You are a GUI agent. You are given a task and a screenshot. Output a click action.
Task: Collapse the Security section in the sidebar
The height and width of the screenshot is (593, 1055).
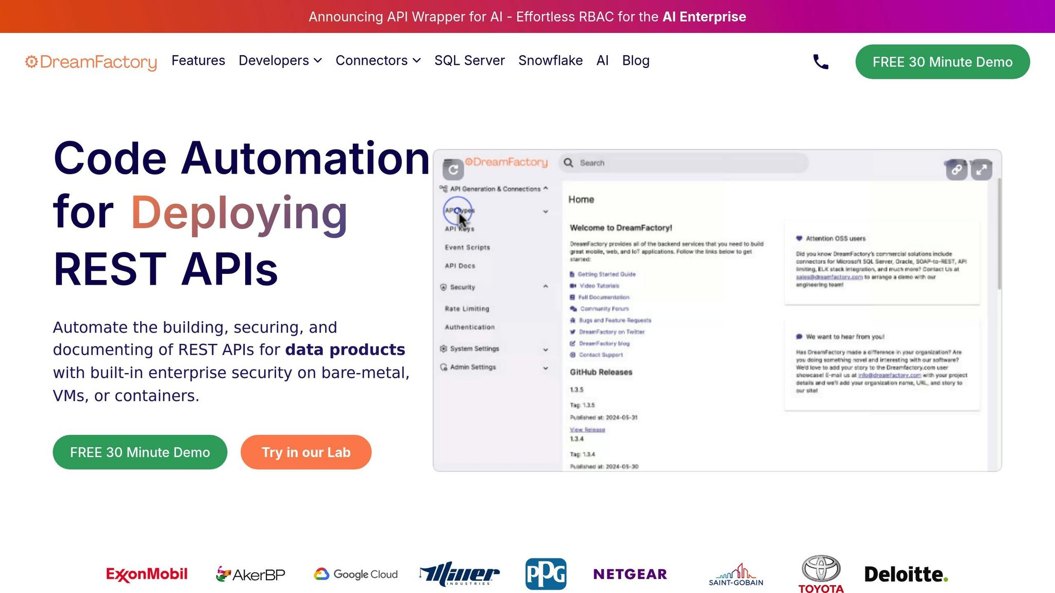tap(544, 287)
